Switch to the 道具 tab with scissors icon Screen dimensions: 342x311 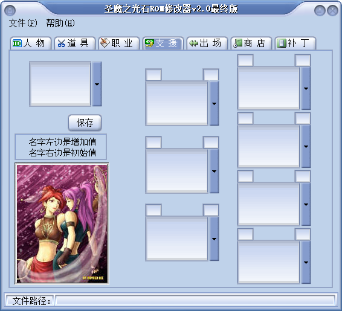[75, 43]
